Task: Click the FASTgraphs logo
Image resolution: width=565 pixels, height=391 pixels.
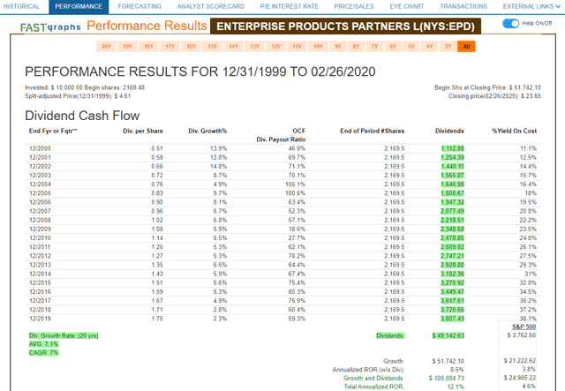Action: click(x=50, y=27)
